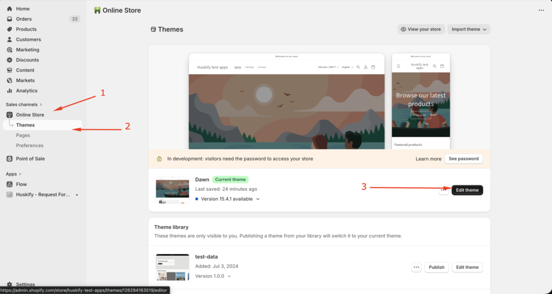This screenshot has height=294, width=552.
Task: Expand Version 15.4.1 available dropdown
Action: (258, 199)
